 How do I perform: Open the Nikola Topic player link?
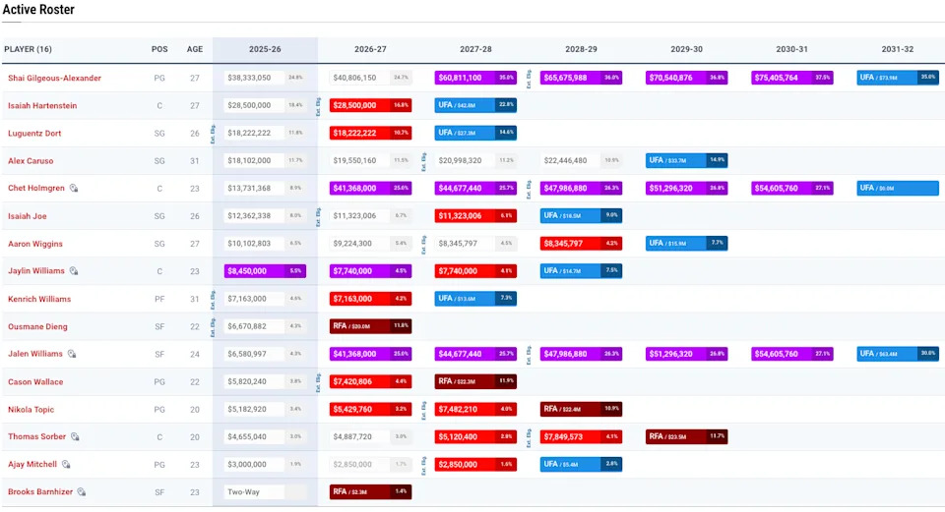[31, 410]
